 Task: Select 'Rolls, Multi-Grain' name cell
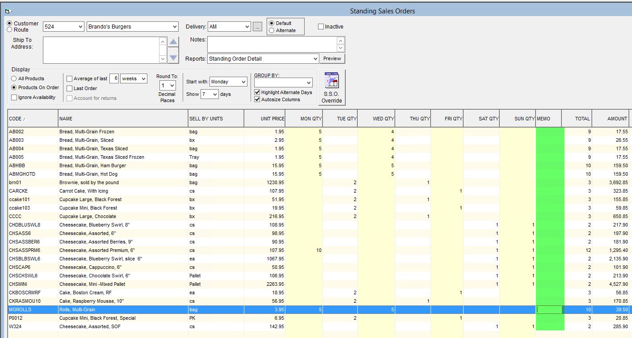123,309
